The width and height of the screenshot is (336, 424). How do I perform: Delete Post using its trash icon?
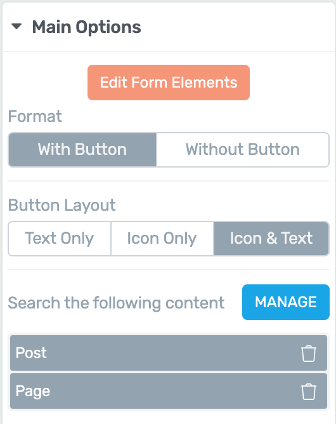(x=309, y=353)
